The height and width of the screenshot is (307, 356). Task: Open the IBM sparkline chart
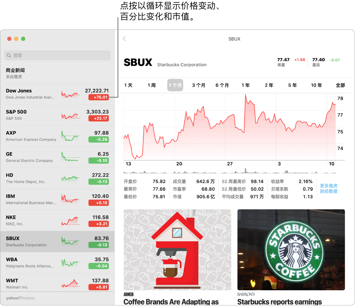tap(71, 199)
